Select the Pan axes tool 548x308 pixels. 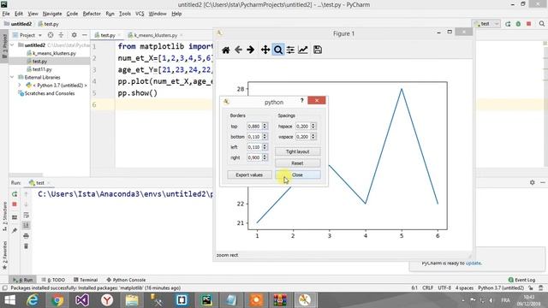point(265,50)
